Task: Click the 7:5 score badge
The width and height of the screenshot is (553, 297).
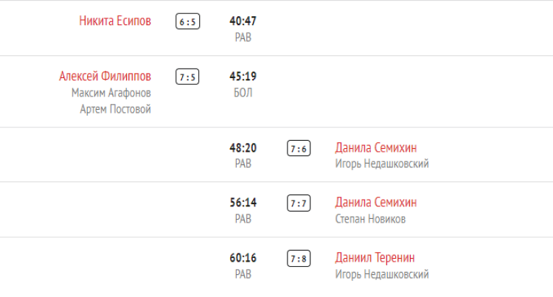Action: click(187, 77)
